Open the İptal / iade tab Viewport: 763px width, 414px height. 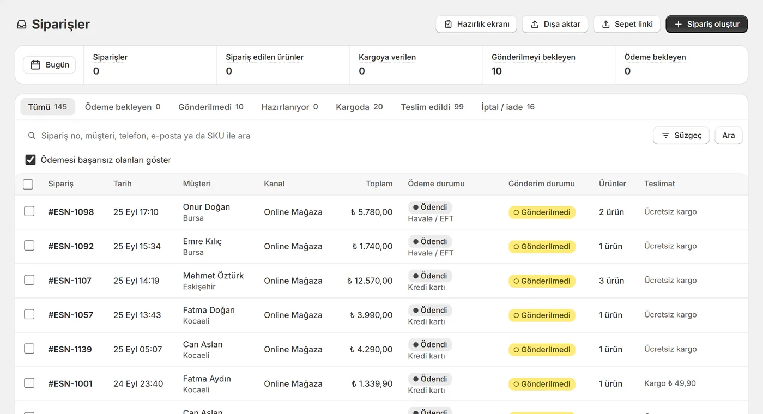point(508,107)
